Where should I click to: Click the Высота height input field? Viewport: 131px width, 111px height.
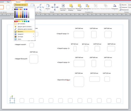coord(129,5)
